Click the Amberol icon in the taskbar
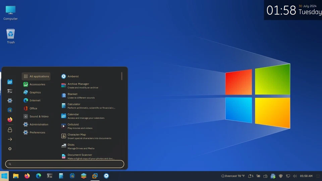Screen dimensions: 322x181 [106, 176]
